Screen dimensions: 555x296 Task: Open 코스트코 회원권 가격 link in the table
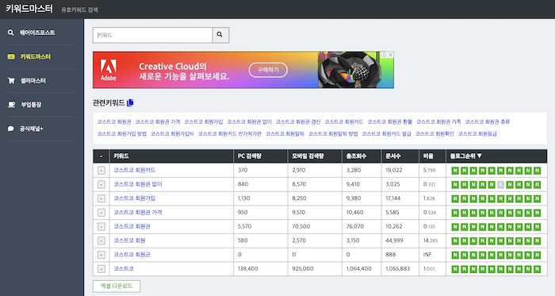pos(138,212)
